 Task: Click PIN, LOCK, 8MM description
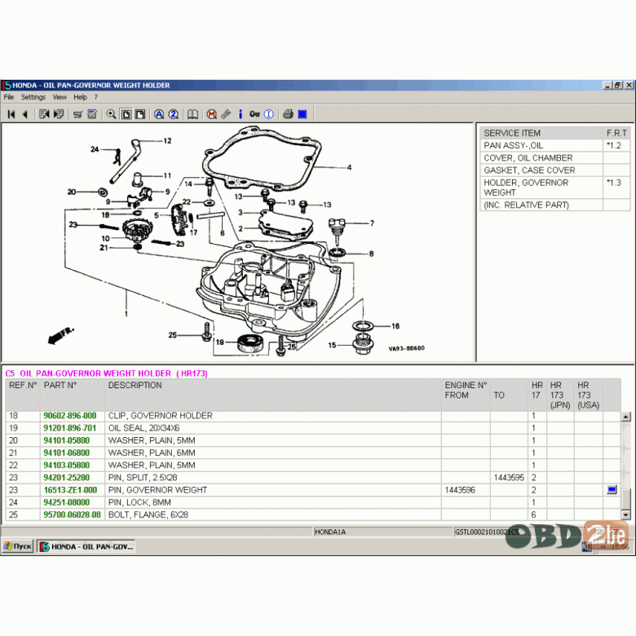[x=139, y=502]
